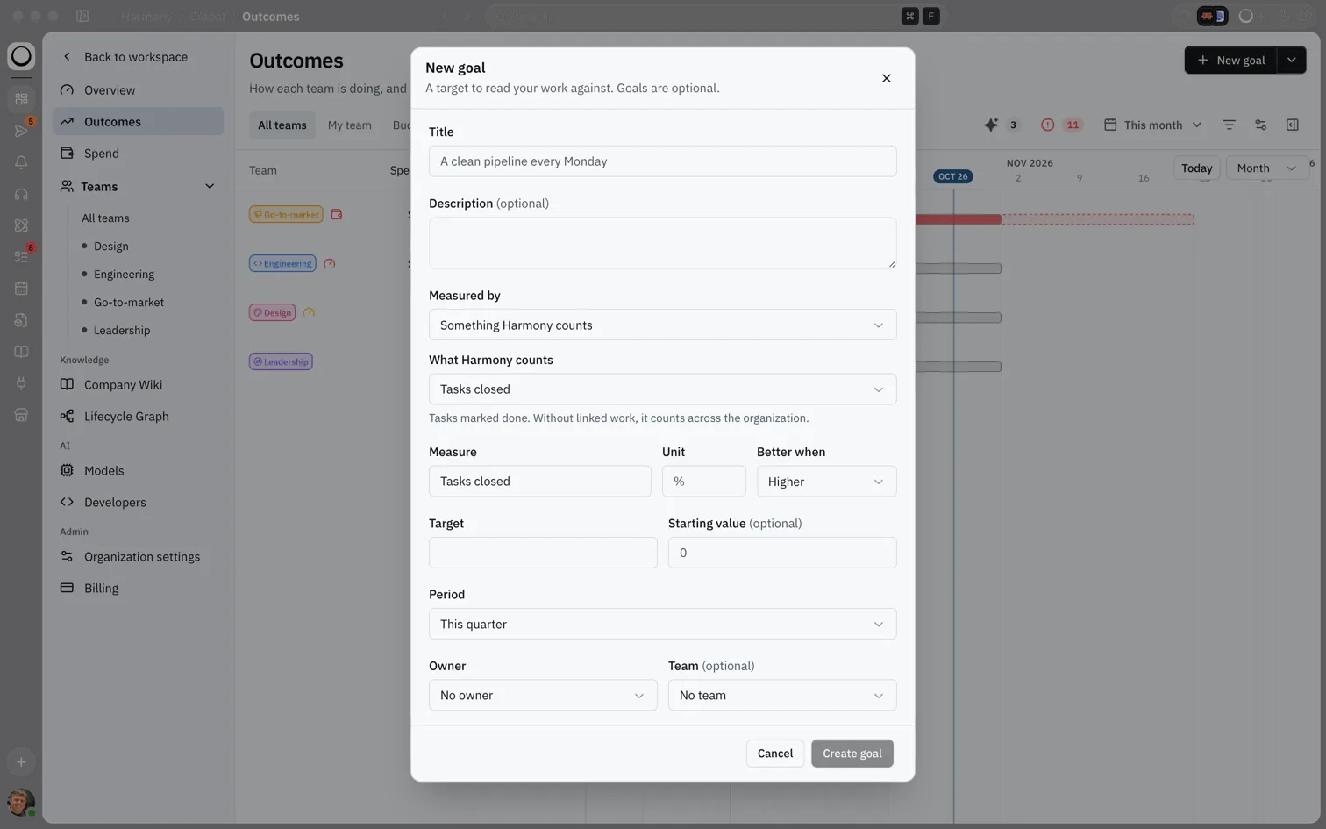
Task: Click the red Go-to-market timeline bar
Action: 958,219
